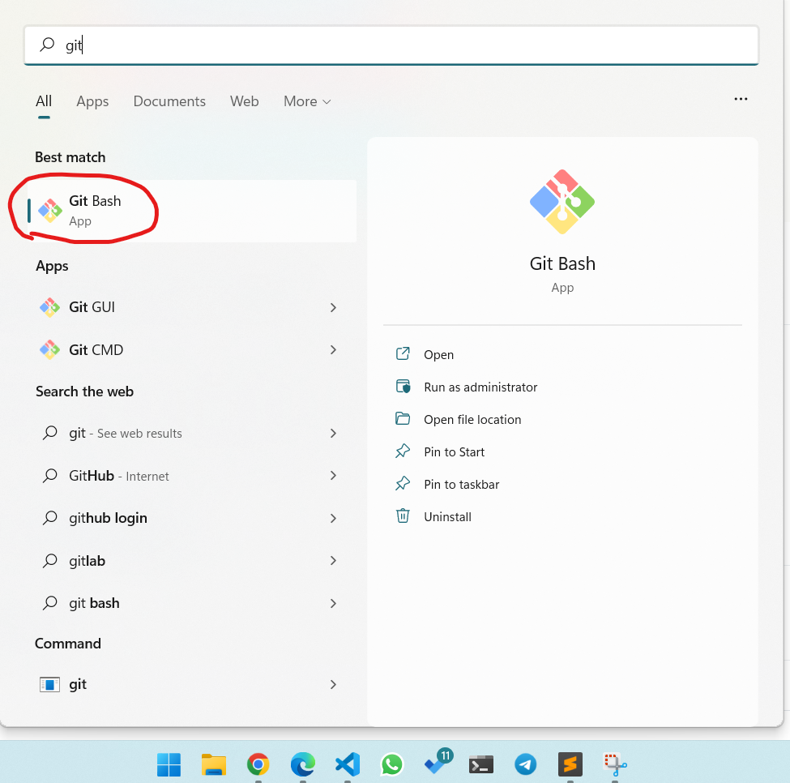Screen dimensions: 790x783
Task: Select the 'Git GUI' app name text
Action: click(x=92, y=307)
